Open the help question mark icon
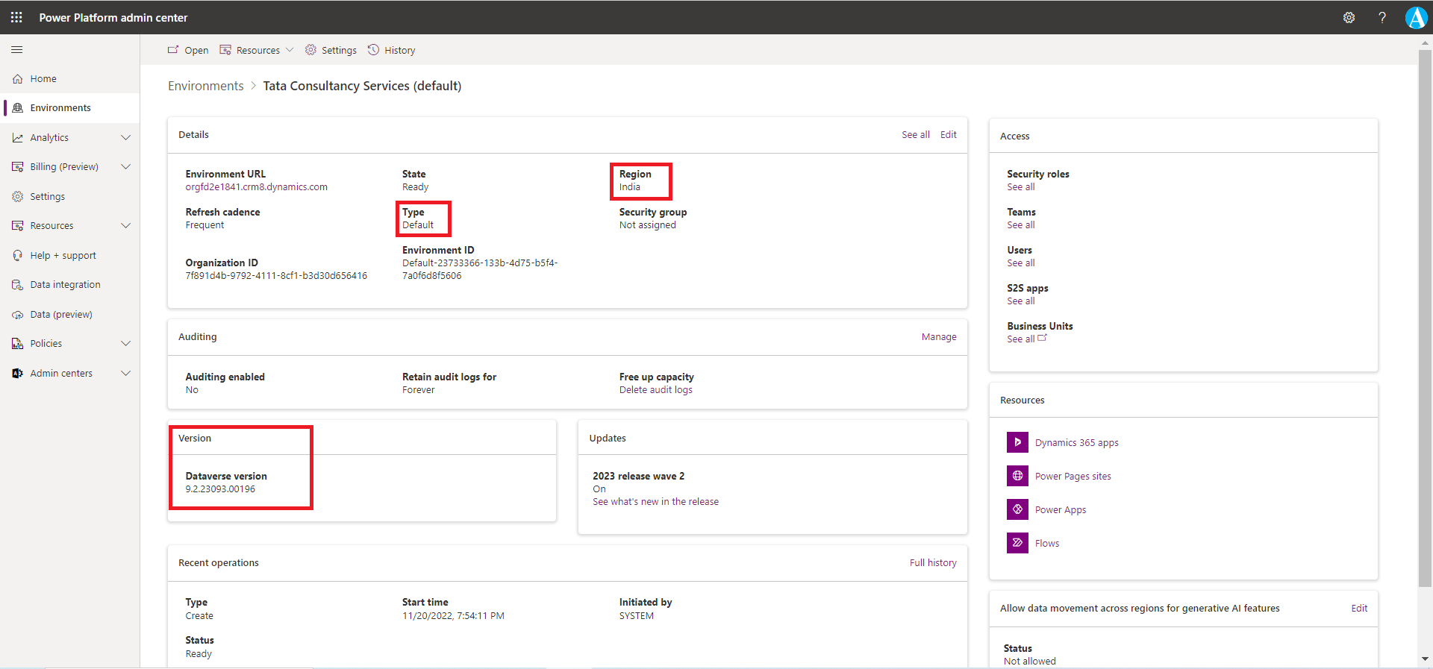The height and width of the screenshot is (669, 1433). (1382, 17)
